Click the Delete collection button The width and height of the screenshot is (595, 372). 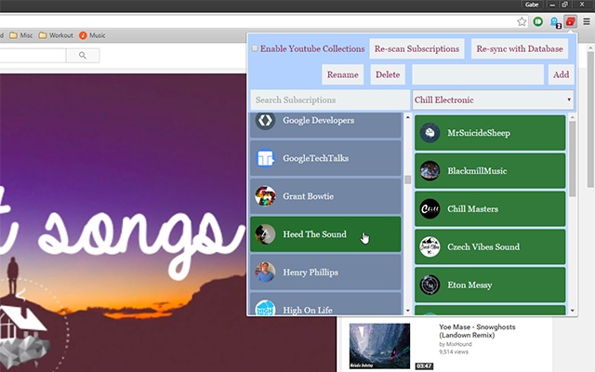388,74
